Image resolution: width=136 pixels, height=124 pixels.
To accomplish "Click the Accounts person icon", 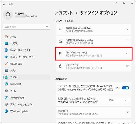I will (x=6, y=77).
